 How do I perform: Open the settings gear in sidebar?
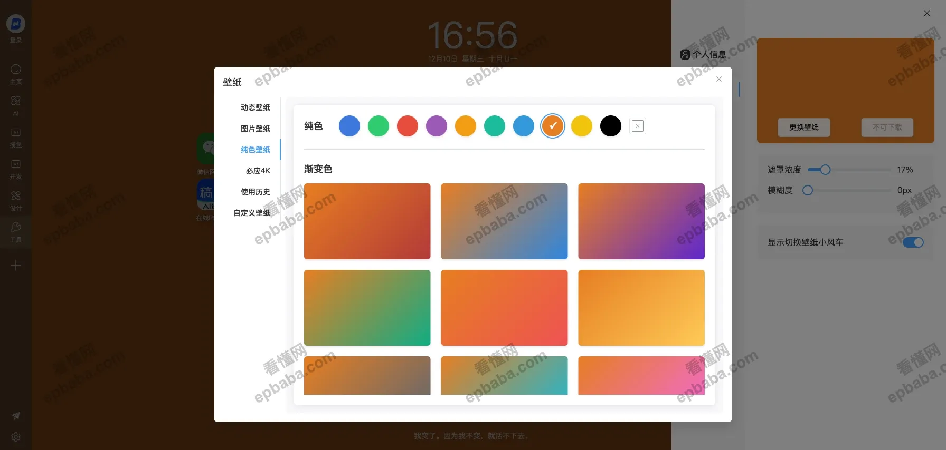pos(16,437)
